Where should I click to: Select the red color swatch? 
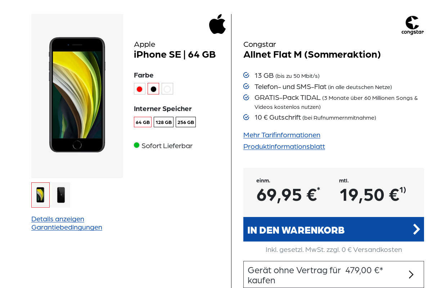pyautogui.click(x=140, y=88)
